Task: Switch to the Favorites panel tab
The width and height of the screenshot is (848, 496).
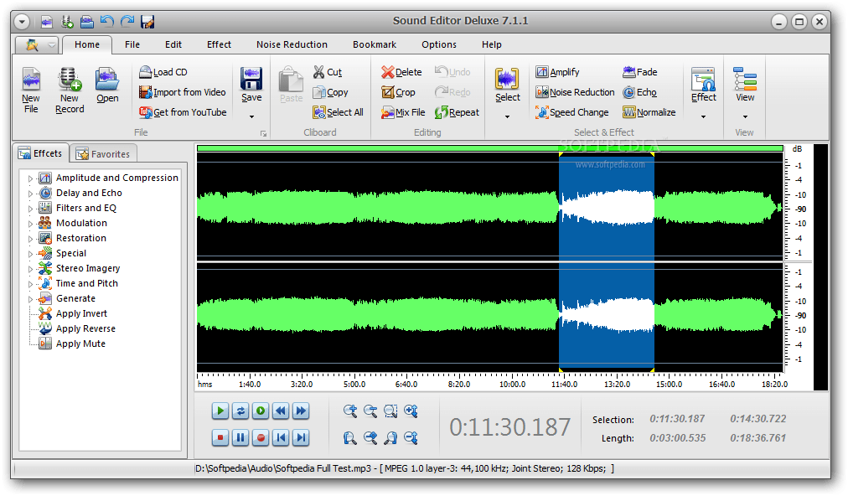Action: coord(103,154)
